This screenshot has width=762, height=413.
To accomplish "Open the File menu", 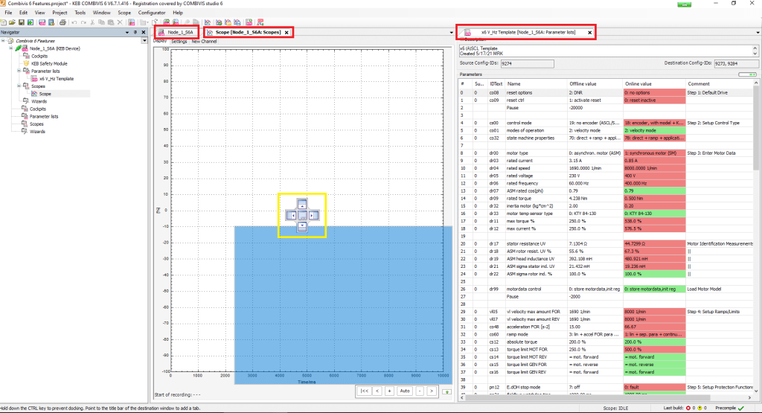I will 8,13.
